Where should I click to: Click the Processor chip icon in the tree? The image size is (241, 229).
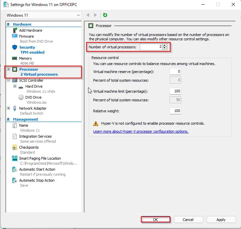pos(15,69)
